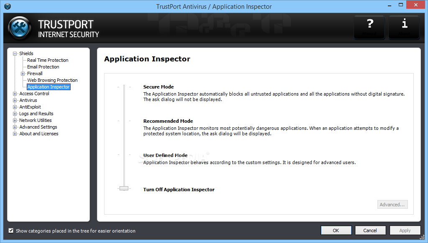Select Real Time Protection in tree
The image size is (428, 243).
click(48, 60)
